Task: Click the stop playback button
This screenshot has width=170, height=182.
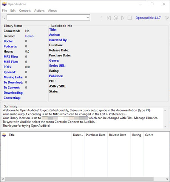Action: (x=130, y=18)
